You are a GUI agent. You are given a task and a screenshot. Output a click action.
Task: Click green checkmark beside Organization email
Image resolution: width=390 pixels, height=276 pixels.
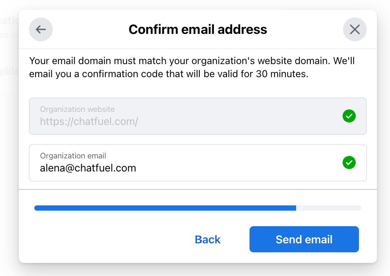(x=349, y=162)
